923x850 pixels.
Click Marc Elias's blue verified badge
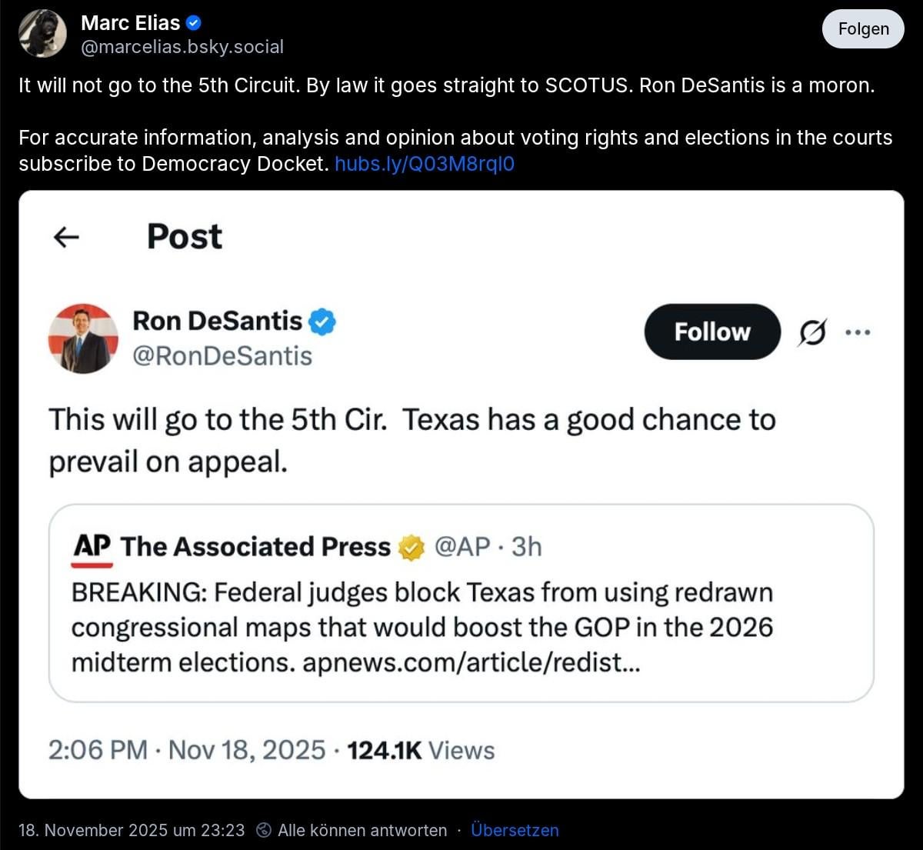point(194,23)
